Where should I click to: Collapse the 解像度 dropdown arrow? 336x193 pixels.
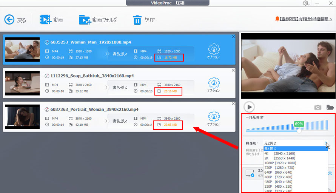pos(326,143)
